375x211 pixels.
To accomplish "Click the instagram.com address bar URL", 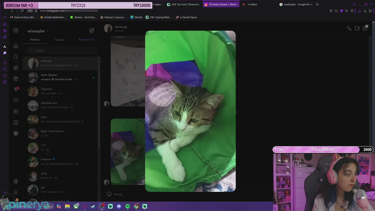I will pyautogui.click(x=69, y=11).
